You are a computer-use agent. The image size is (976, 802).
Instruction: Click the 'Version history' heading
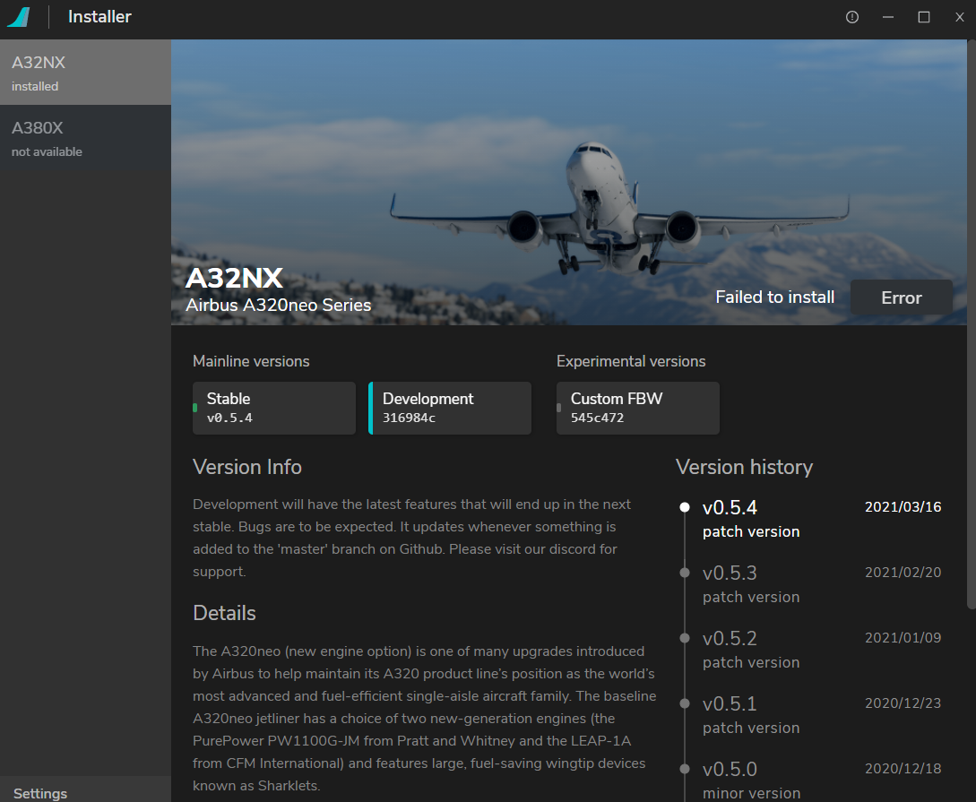click(x=745, y=467)
